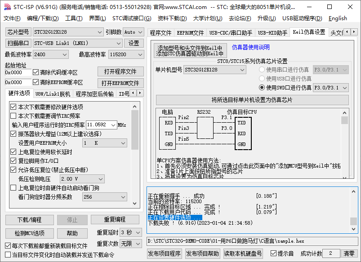361x262 pixels.
Task: Enable 上电复位时由硬件自动启动看门狗
Action: pos(13,188)
